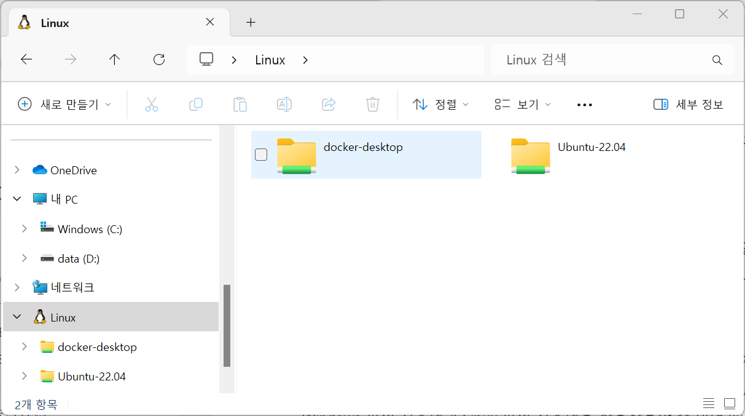Click the Rename icon in toolbar
This screenshot has width=745, height=416.
[284, 104]
